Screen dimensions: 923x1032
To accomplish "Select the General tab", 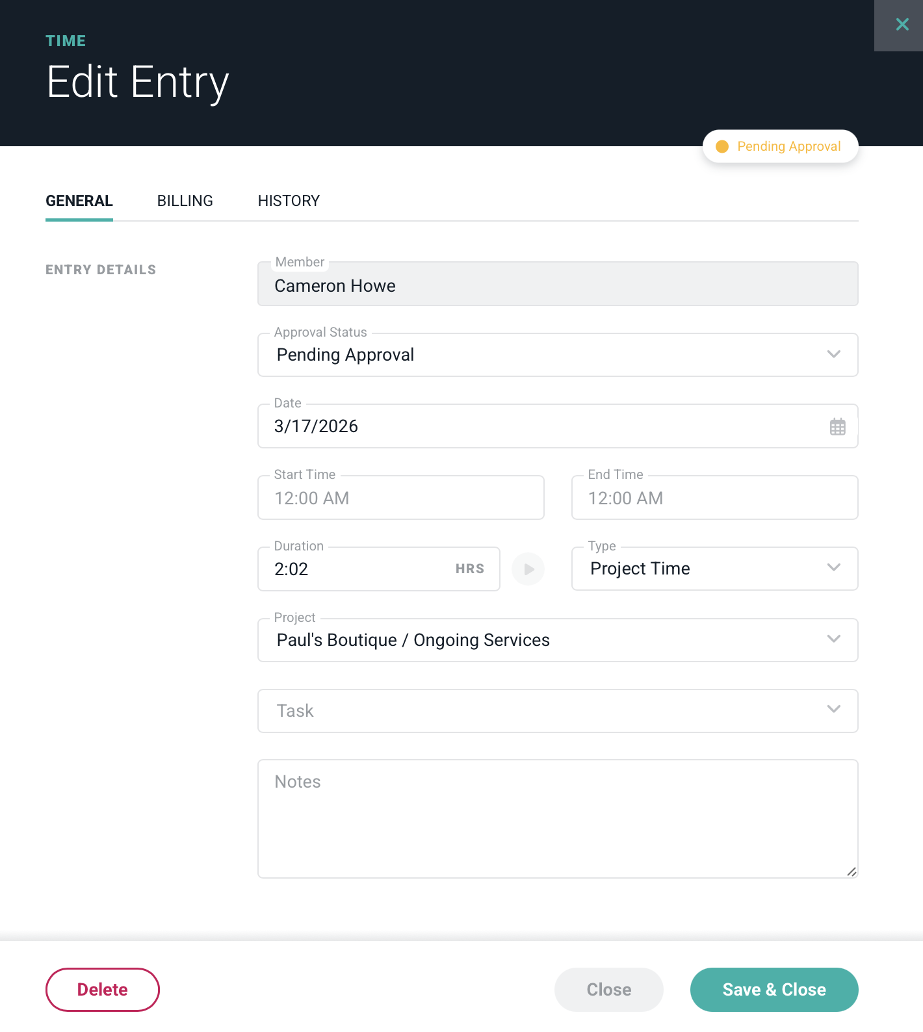I will [x=79, y=201].
